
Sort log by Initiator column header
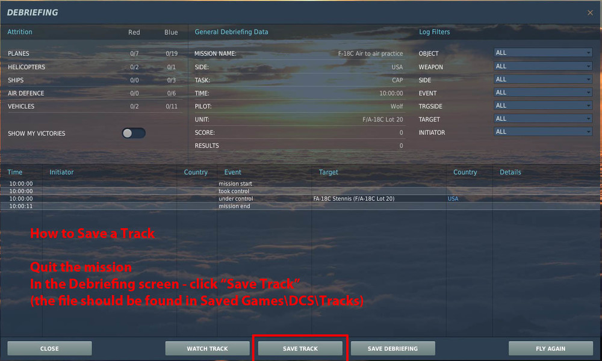61,172
